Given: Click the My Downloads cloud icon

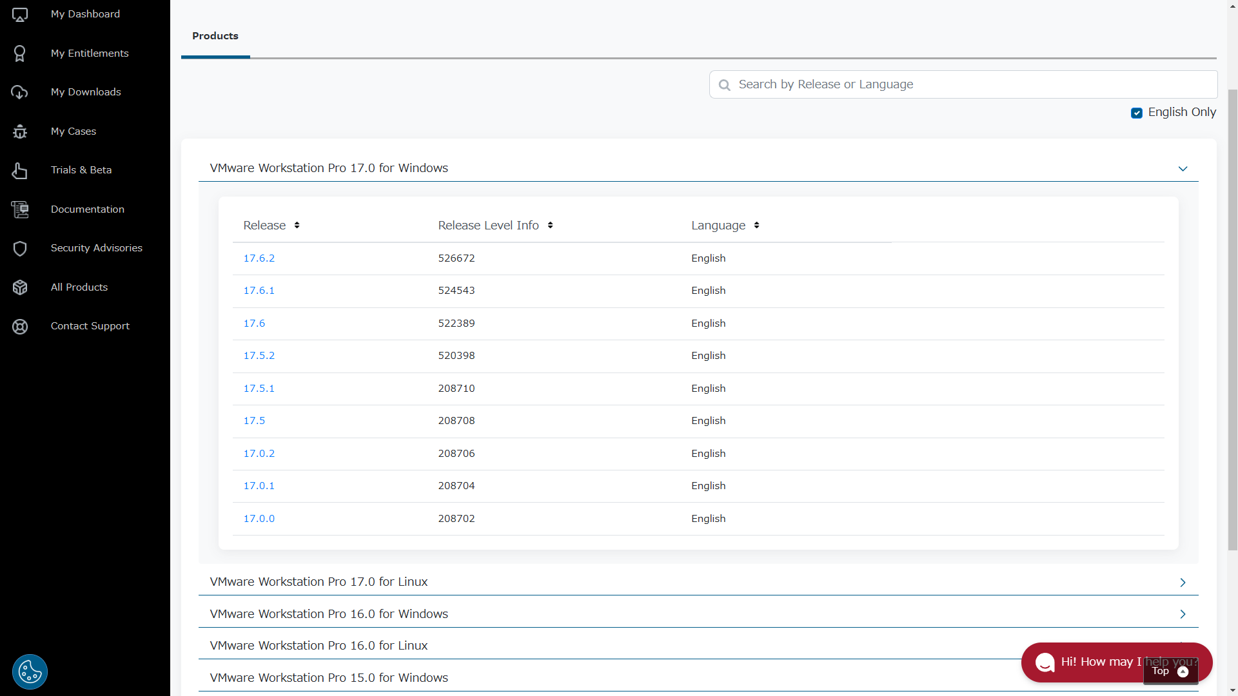Looking at the screenshot, I should pos(20,92).
